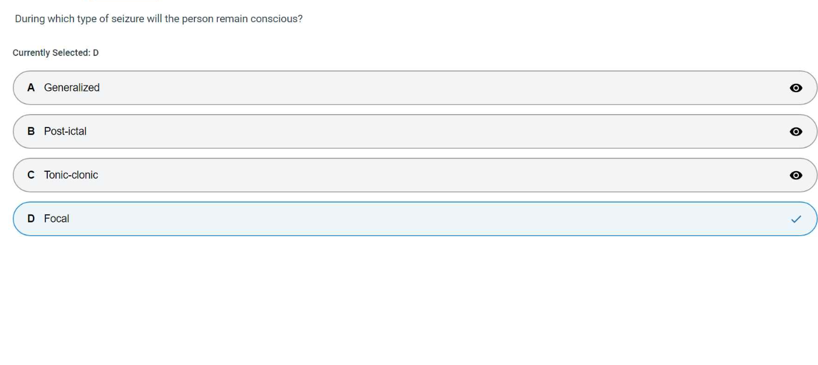Click the word "Focal" in option D
Viewport: 818px width, 365px height.
[56, 218]
